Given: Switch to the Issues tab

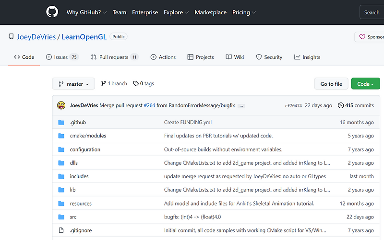Looking at the screenshot, I should coord(62,57).
